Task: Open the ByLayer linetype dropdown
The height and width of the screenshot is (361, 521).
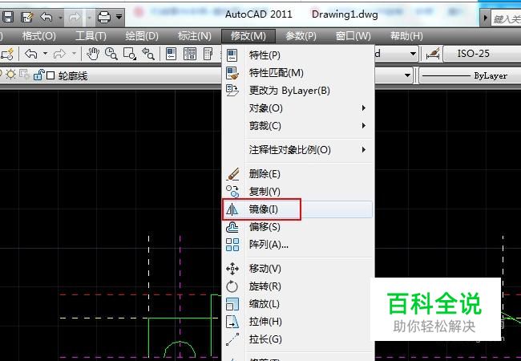Action: click(471, 75)
